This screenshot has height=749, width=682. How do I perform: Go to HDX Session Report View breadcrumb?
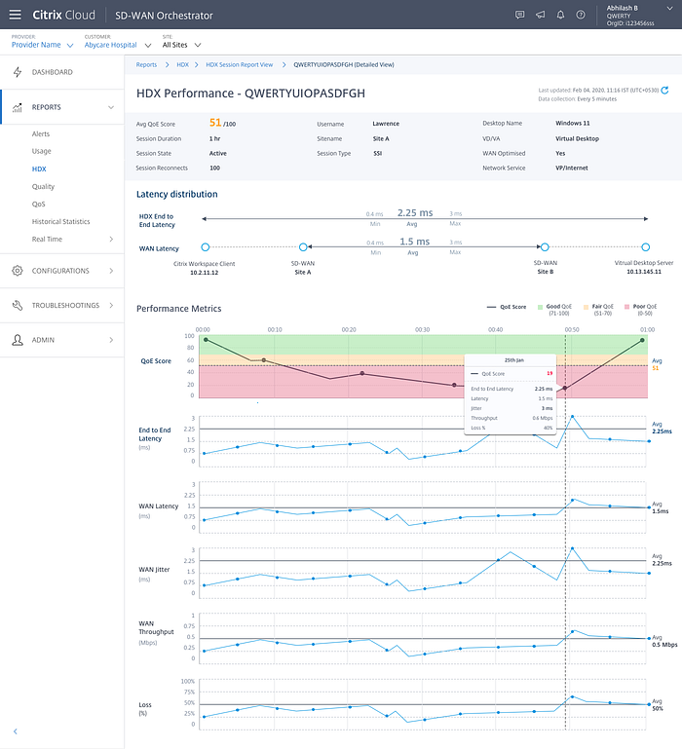(239, 64)
